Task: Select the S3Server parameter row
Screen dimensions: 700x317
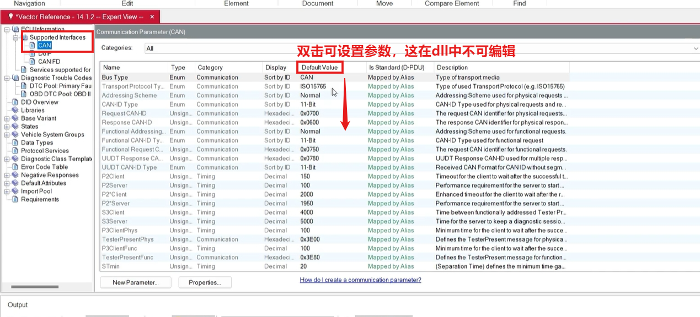Action: [334, 221]
